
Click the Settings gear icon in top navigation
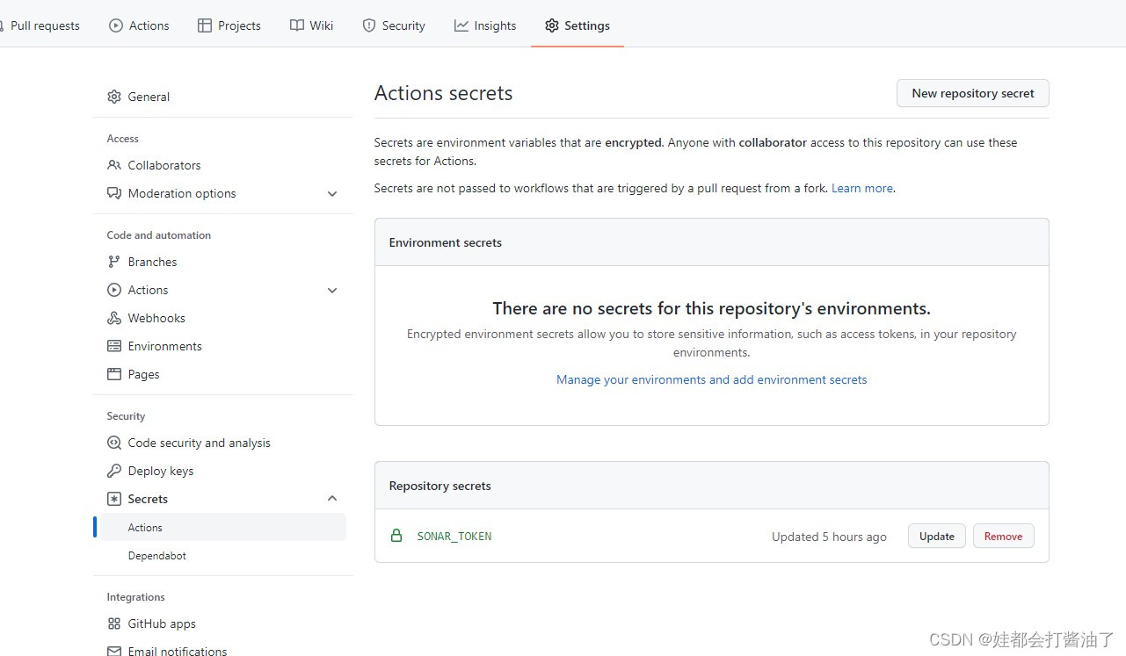click(x=552, y=25)
